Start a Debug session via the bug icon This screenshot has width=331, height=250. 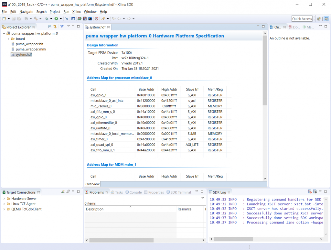pos(47,18)
